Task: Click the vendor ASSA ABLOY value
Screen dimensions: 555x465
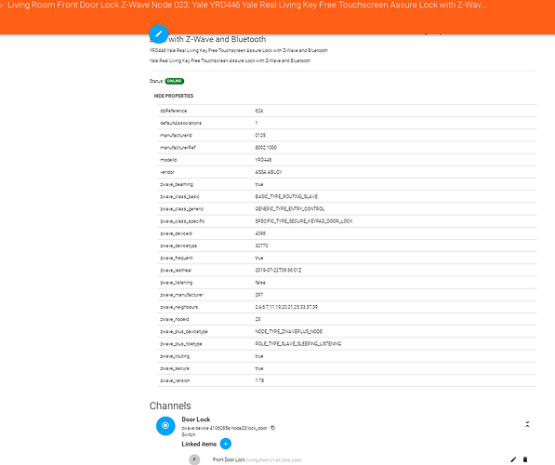Action: [269, 172]
